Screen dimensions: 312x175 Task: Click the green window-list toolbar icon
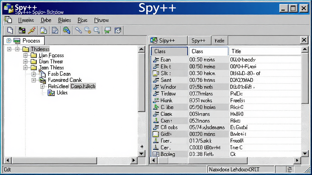point(22,30)
